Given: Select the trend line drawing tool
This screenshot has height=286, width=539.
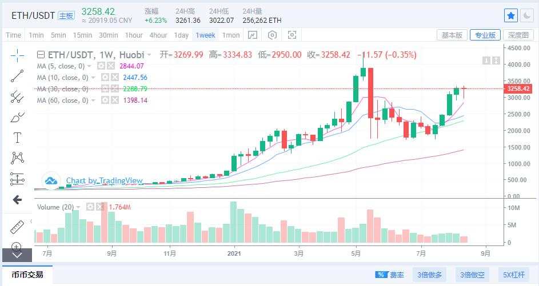Looking at the screenshot, I should (x=17, y=76).
